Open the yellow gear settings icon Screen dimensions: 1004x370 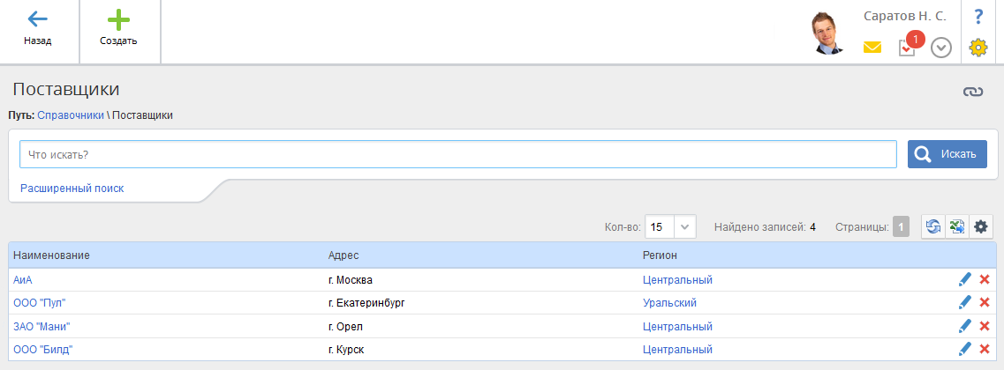pos(978,48)
